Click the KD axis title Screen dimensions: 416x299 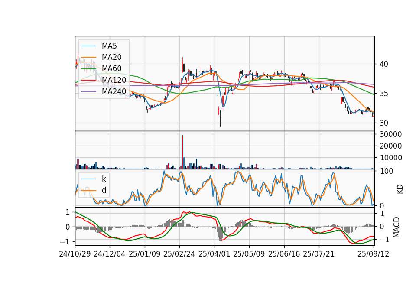coord(400,189)
